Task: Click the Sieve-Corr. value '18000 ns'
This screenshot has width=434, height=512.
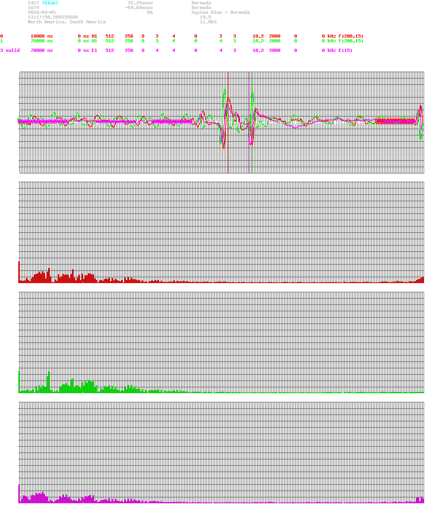Action: click(41, 36)
